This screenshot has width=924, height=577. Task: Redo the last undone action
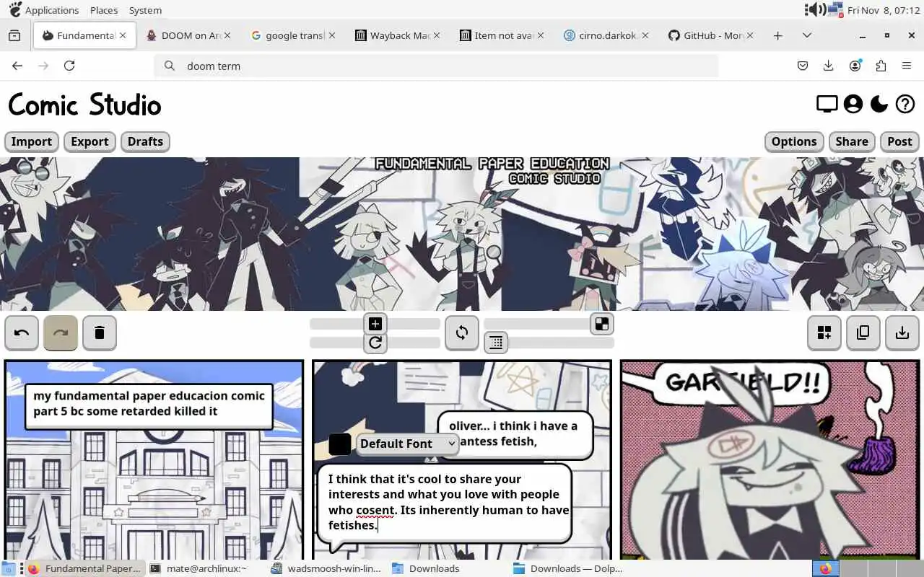(x=61, y=332)
